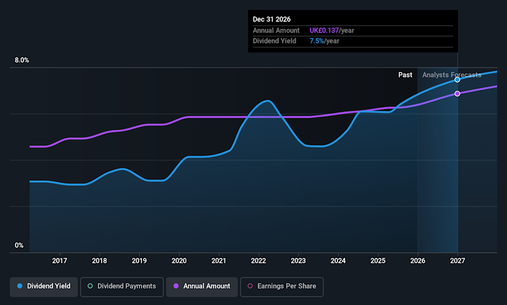Click the 'Dec 31 2026' tooltip date heading
This screenshot has height=305, width=507.
271,20
